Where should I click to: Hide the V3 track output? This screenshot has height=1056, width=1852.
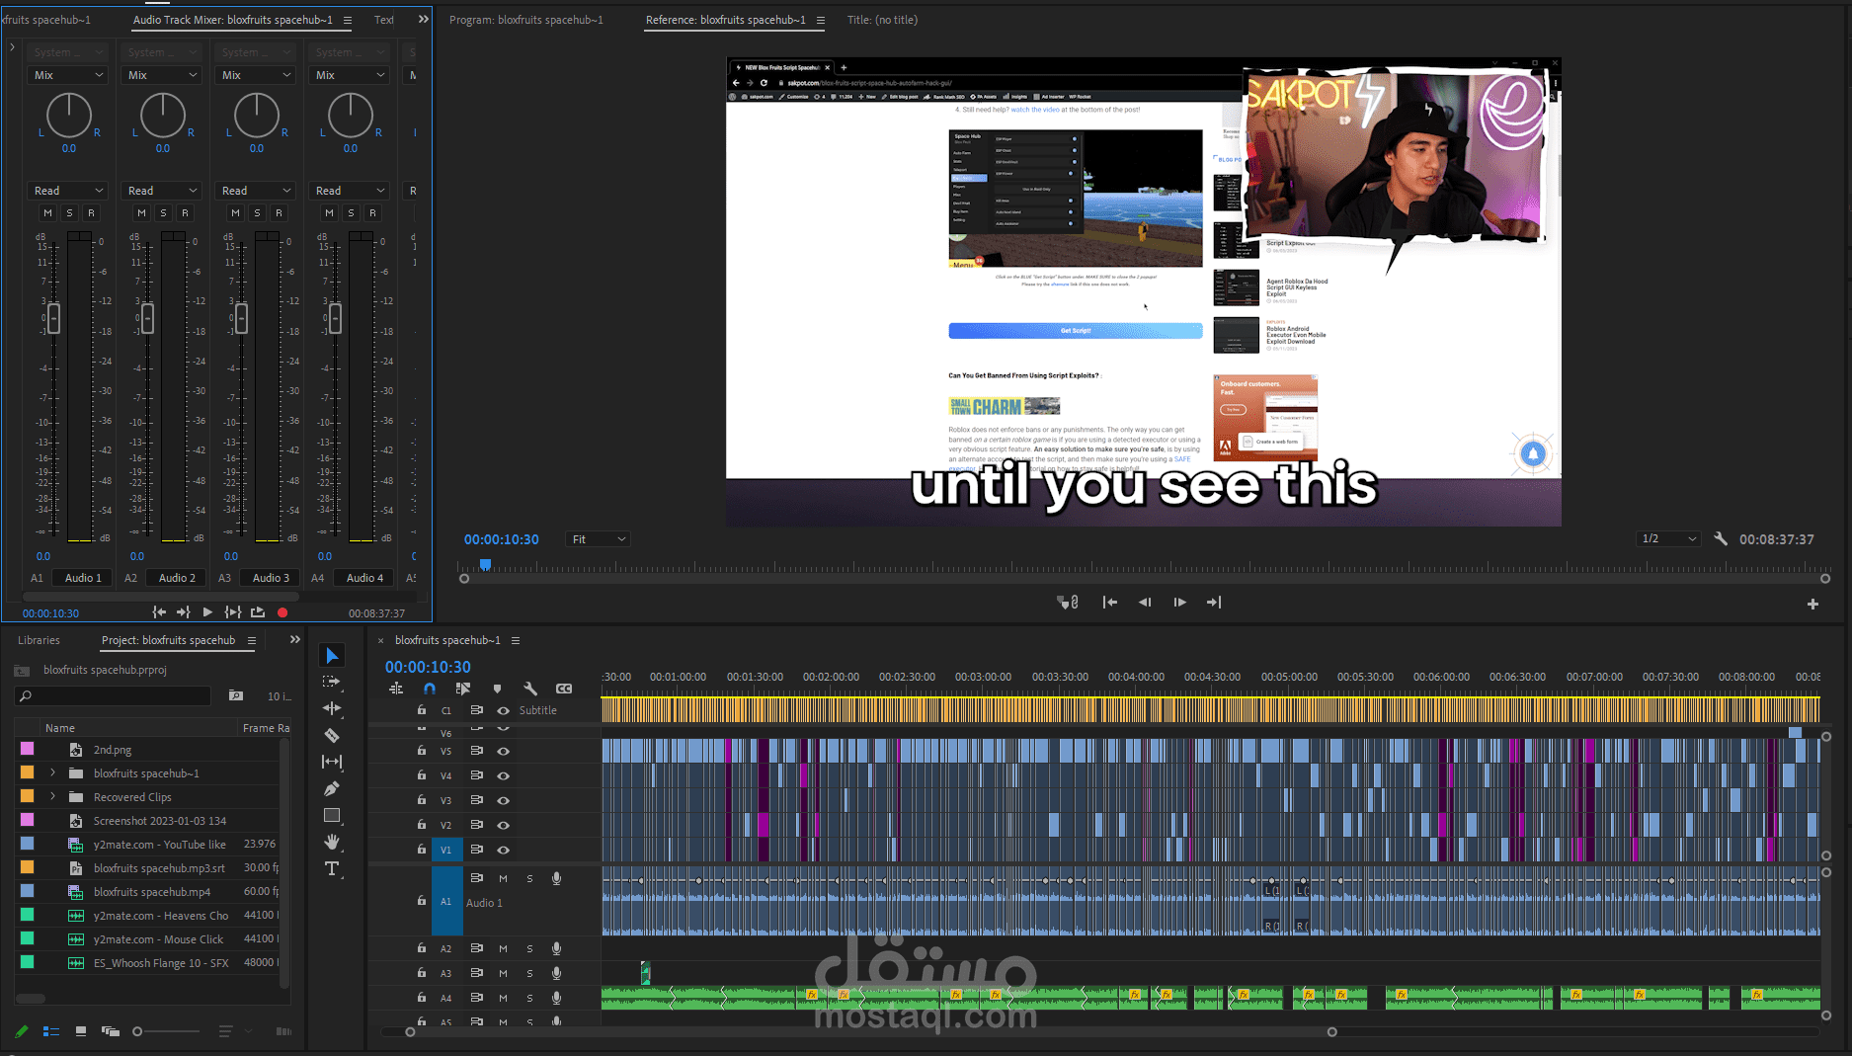point(504,800)
